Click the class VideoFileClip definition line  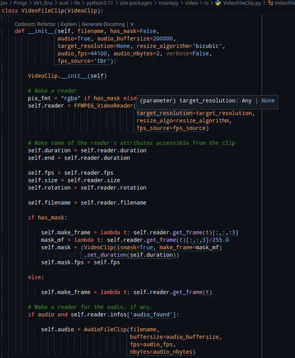(x=52, y=11)
